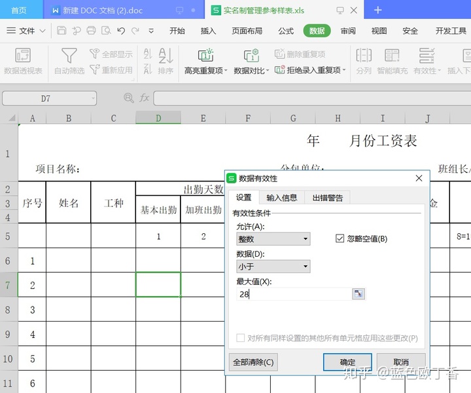
Task: Click the 自动筛选 auto filter funnel
Action: (x=69, y=62)
